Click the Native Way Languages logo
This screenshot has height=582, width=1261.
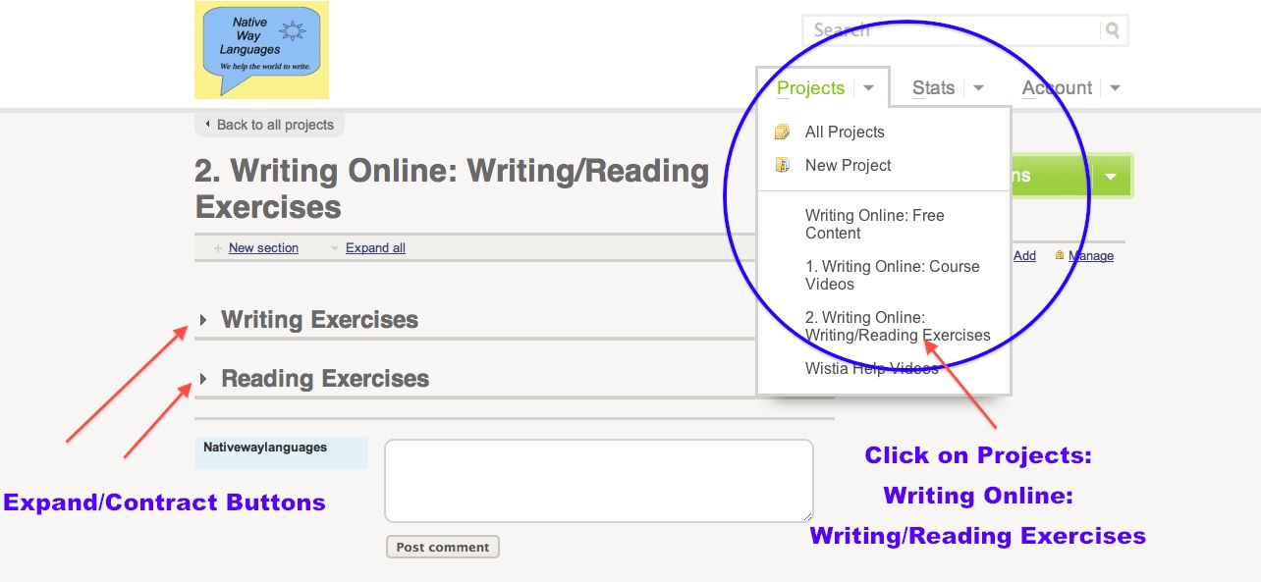(261, 50)
